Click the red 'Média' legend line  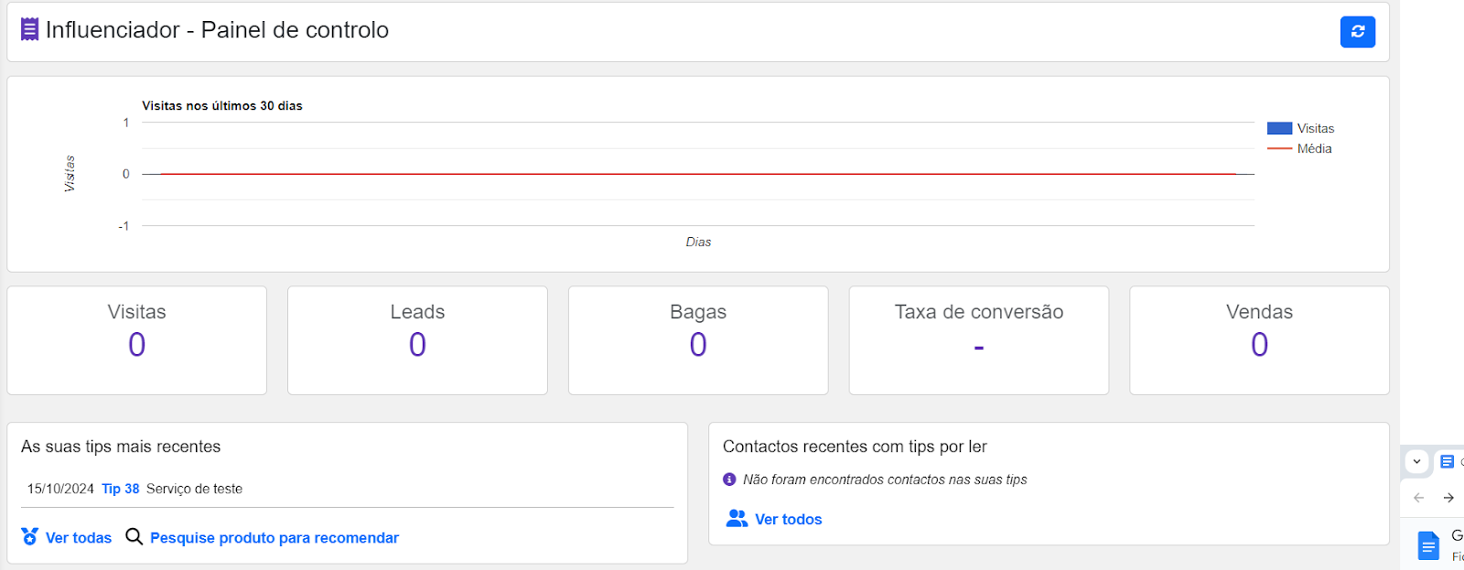click(1279, 148)
